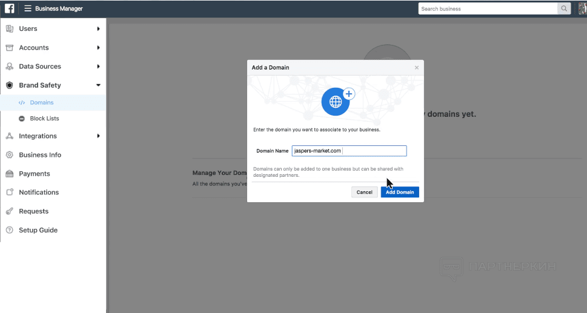
Task: Expand the Data Sources section arrow
Action: pyautogui.click(x=99, y=66)
